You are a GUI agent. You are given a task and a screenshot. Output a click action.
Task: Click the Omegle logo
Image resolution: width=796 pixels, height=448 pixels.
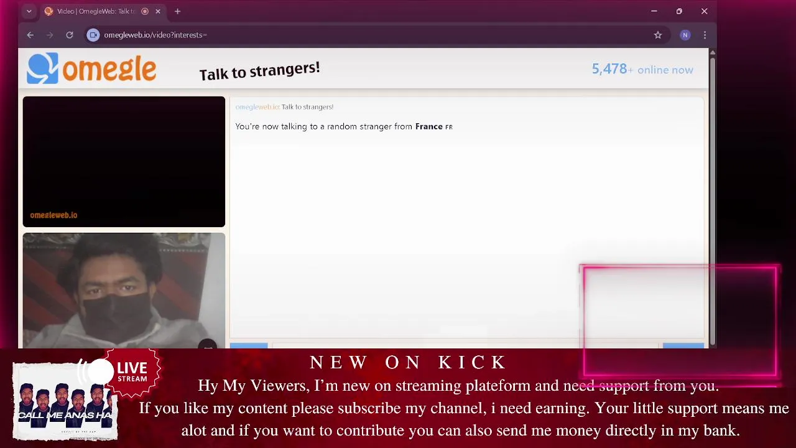[x=91, y=68]
